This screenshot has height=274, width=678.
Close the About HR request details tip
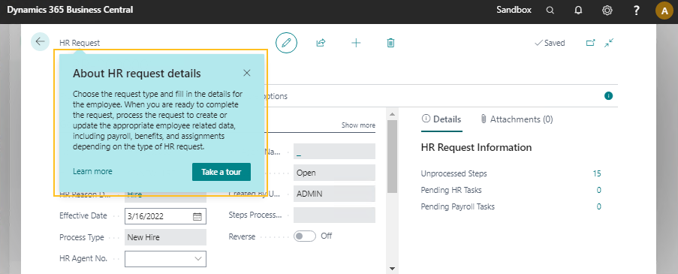click(x=247, y=73)
